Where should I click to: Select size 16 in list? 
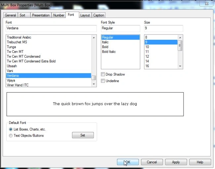coord(161,66)
